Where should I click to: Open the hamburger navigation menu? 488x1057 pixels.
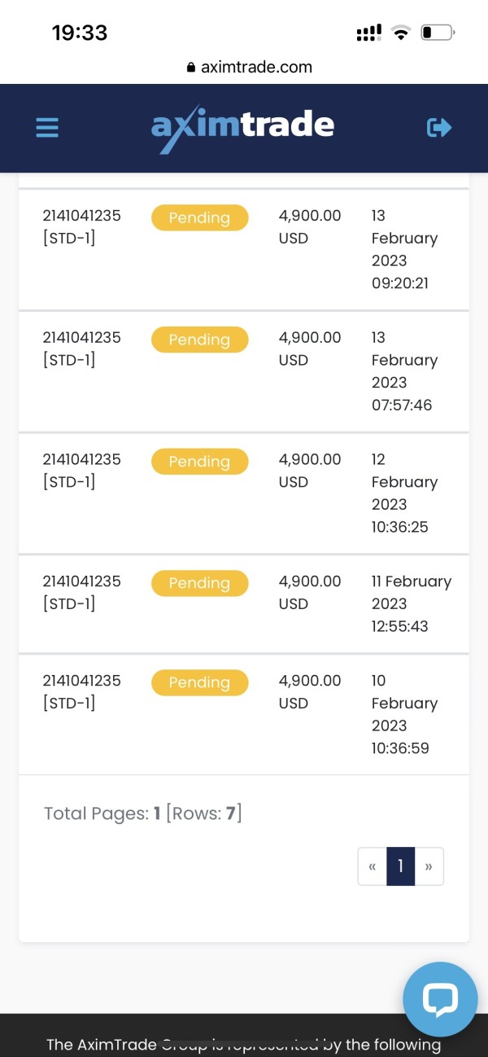click(47, 128)
